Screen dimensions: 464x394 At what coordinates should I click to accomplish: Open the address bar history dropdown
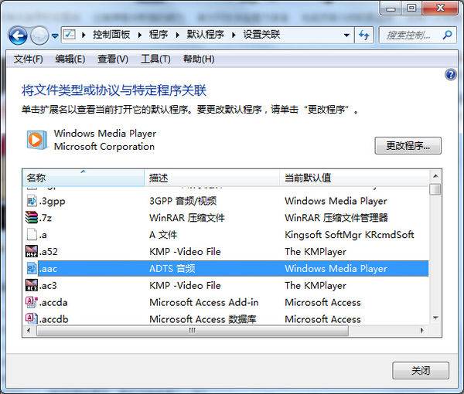[x=346, y=36]
